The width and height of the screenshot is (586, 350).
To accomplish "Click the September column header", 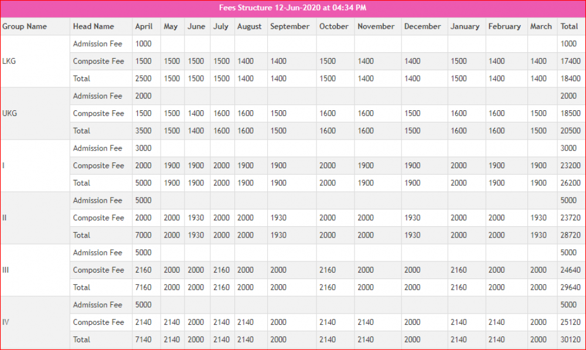I will pos(289,26).
